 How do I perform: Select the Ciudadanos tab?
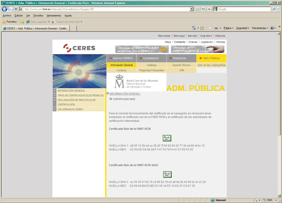pyautogui.click(x=152, y=58)
